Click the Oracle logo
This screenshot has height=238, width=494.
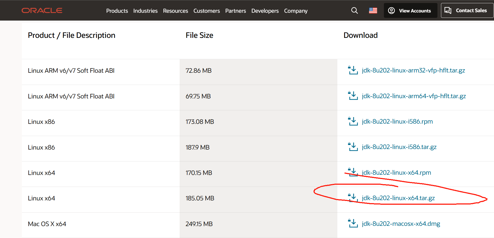pyautogui.click(x=42, y=11)
